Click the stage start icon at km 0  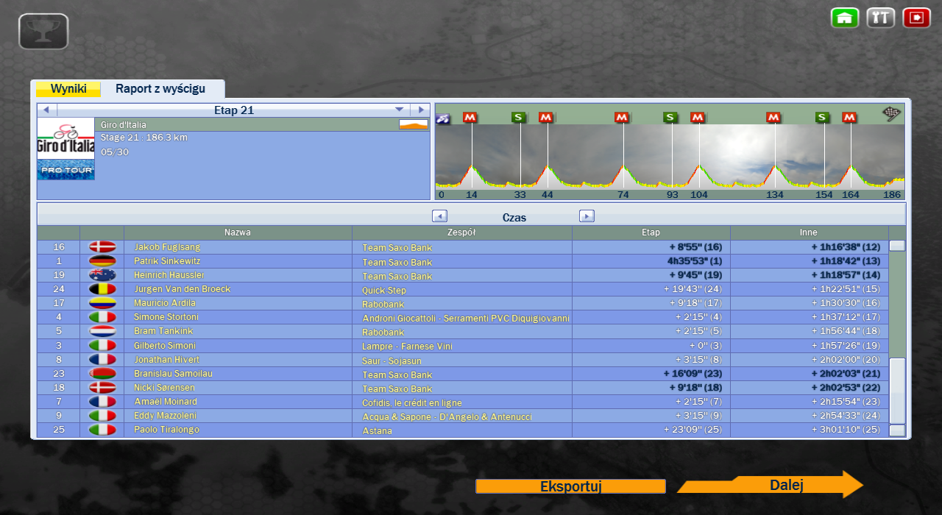click(443, 118)
